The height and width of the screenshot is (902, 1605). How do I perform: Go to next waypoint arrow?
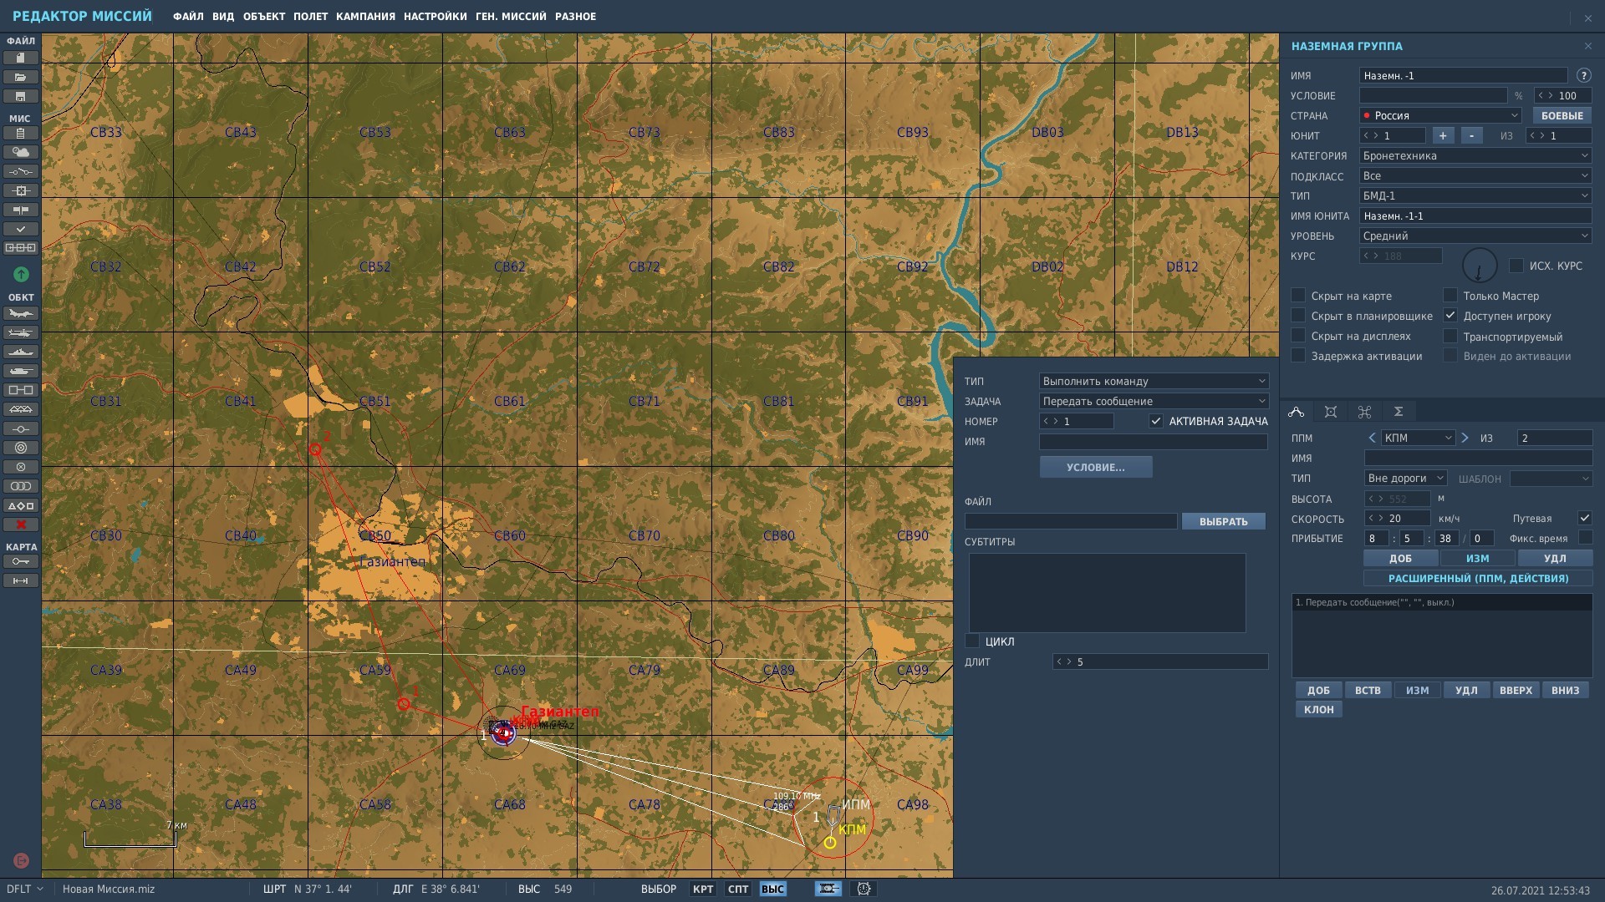click(1465, 438)
